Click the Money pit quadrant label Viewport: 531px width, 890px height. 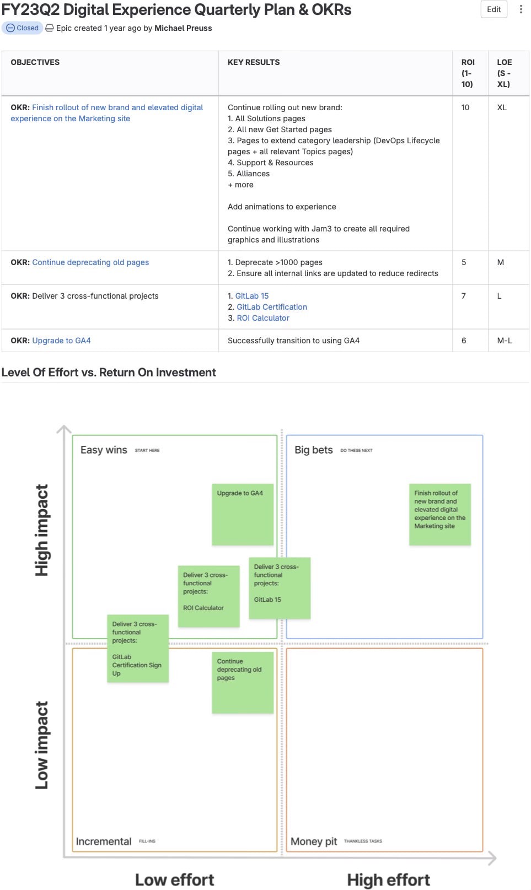click(313, 842)
